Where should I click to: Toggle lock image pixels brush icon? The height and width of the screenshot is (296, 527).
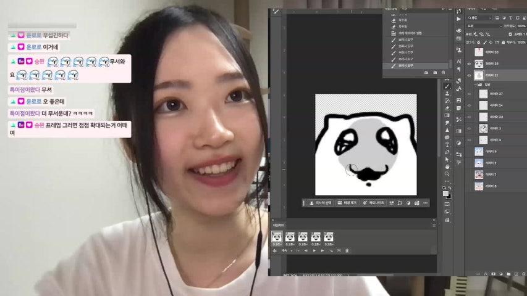[485, 43]
